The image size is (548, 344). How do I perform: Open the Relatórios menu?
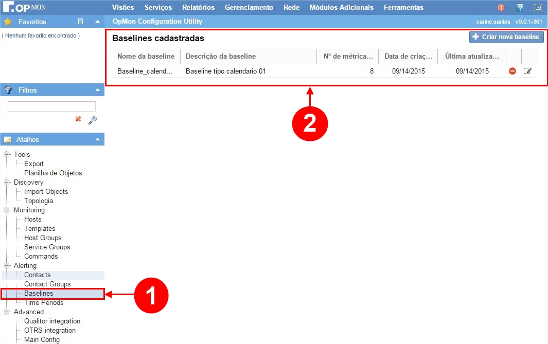click(x=198, y=8)
